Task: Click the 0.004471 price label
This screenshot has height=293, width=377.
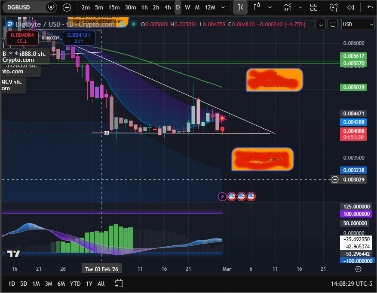Action: point(353,114)
